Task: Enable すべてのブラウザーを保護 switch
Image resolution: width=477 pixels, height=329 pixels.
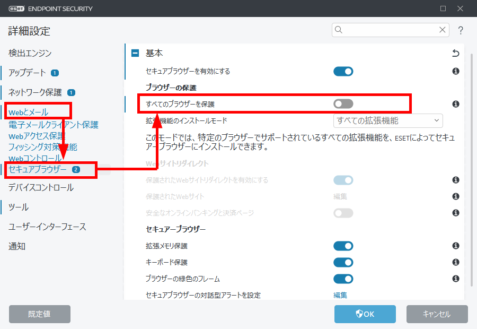Action: click(343, 104)
